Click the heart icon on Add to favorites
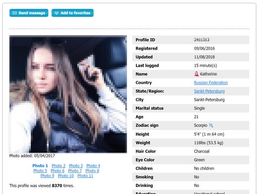The height and width of the screenshot is (194, 259). pyautogui.click(x=57, y=13)
